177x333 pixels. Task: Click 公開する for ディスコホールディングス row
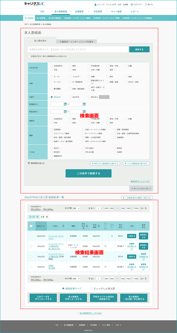tap(131, 236)
